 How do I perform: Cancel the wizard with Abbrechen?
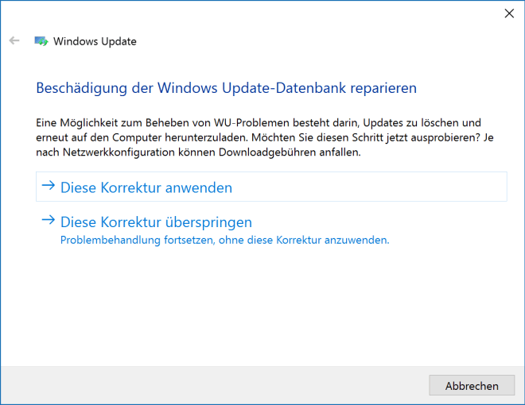click(x=472, y=385)
